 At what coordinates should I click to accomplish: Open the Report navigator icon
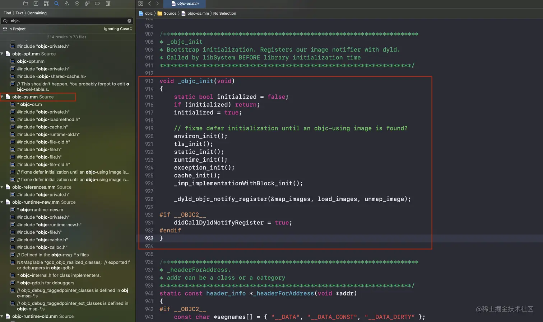click(x=108, y=4)
